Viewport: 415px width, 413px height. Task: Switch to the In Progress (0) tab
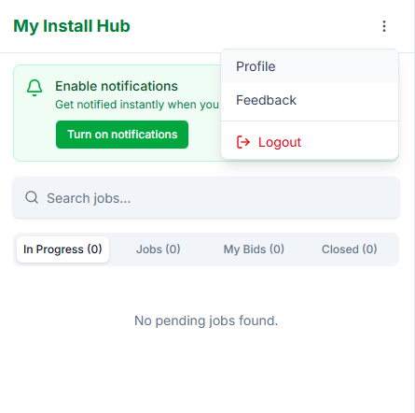(62, 249)
